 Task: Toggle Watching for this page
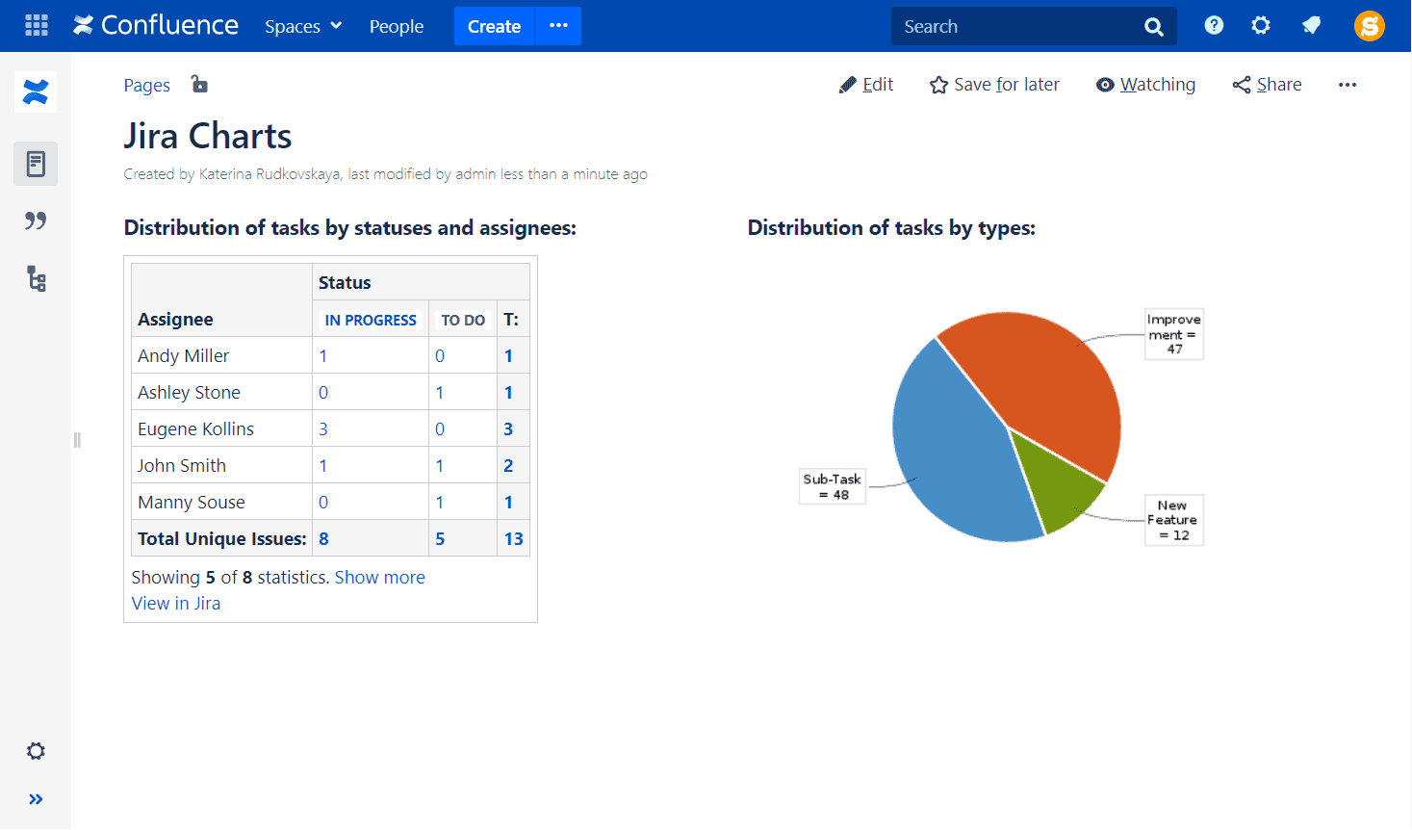click(1145, 85)
